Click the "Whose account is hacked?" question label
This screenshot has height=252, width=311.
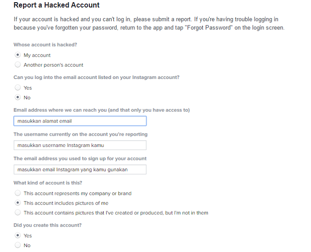point(44,45)
